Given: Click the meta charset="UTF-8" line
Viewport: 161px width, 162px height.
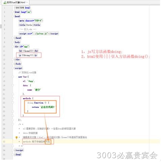Looking at the screenshot, I should click(x=31, y=21).
